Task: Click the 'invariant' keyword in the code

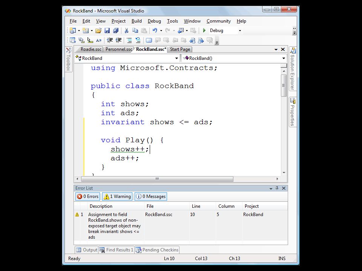Action: click(x=123, y=122)
